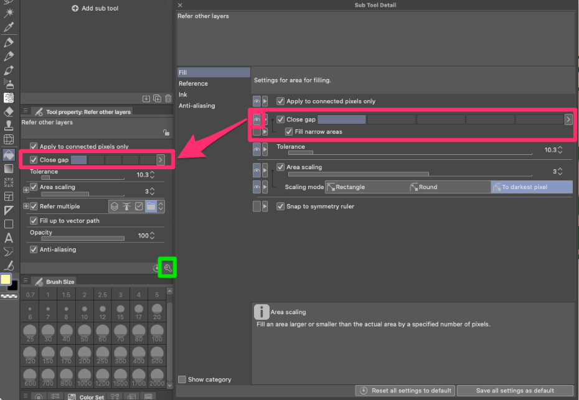
Task: Click Opacity stepper arrows in Tool property
Action: click(x=152, y=235)
